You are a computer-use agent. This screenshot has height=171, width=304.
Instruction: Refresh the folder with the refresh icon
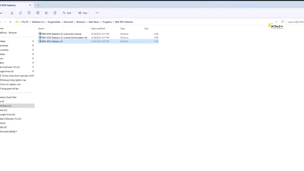pyautogui.click(x=283, y=22)
